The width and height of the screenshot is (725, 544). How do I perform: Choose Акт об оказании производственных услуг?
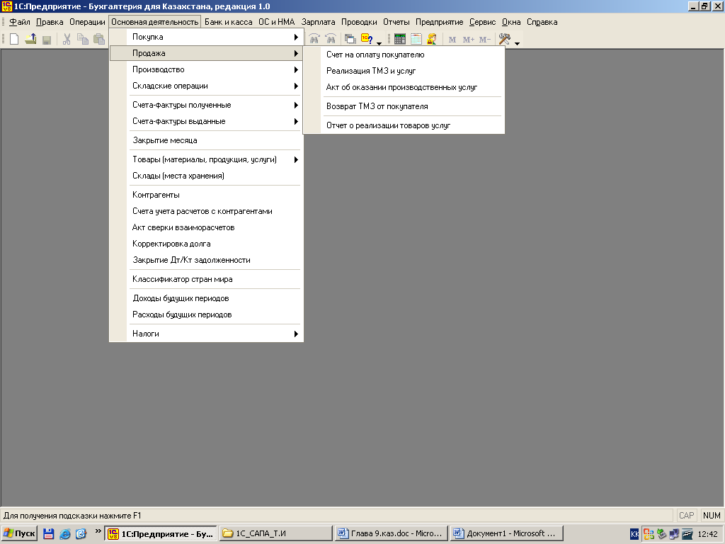tap(404, 87)
